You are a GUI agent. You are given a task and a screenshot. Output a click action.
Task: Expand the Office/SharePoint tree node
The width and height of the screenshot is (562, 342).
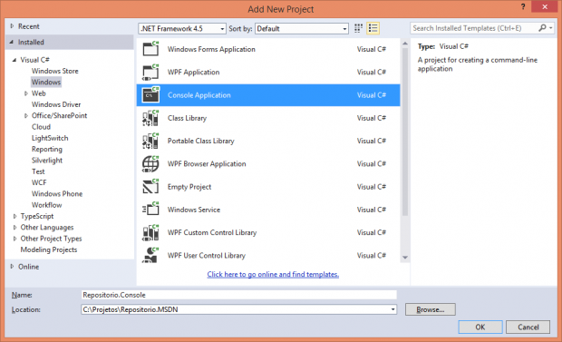25,115
